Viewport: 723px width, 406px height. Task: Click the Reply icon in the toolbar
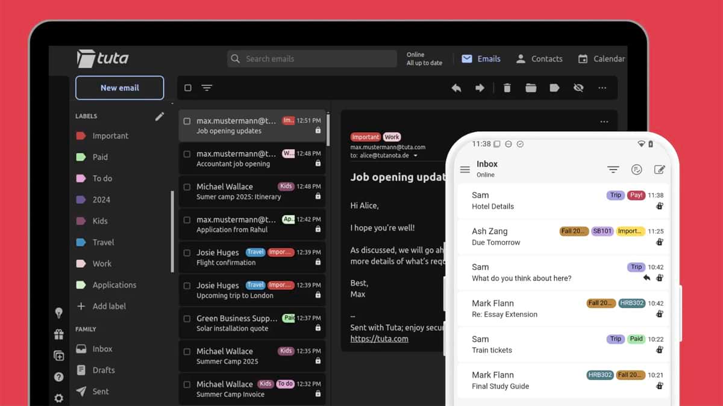[456, 88]
